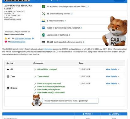Click the small Car Fox mascot near the tip
The image size is (130, 119).
point(37,100)
